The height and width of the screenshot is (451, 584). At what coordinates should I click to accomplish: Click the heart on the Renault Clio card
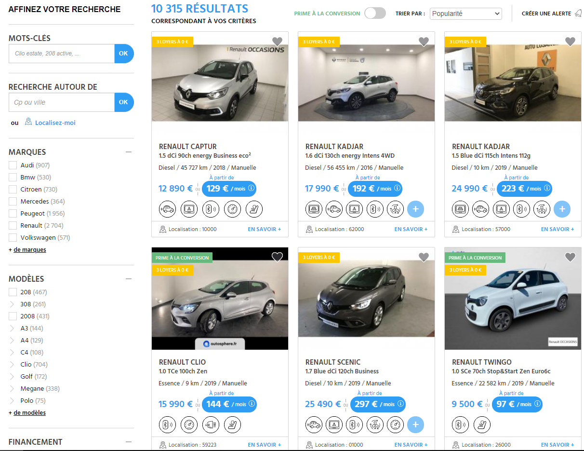(x=277, y=257)
